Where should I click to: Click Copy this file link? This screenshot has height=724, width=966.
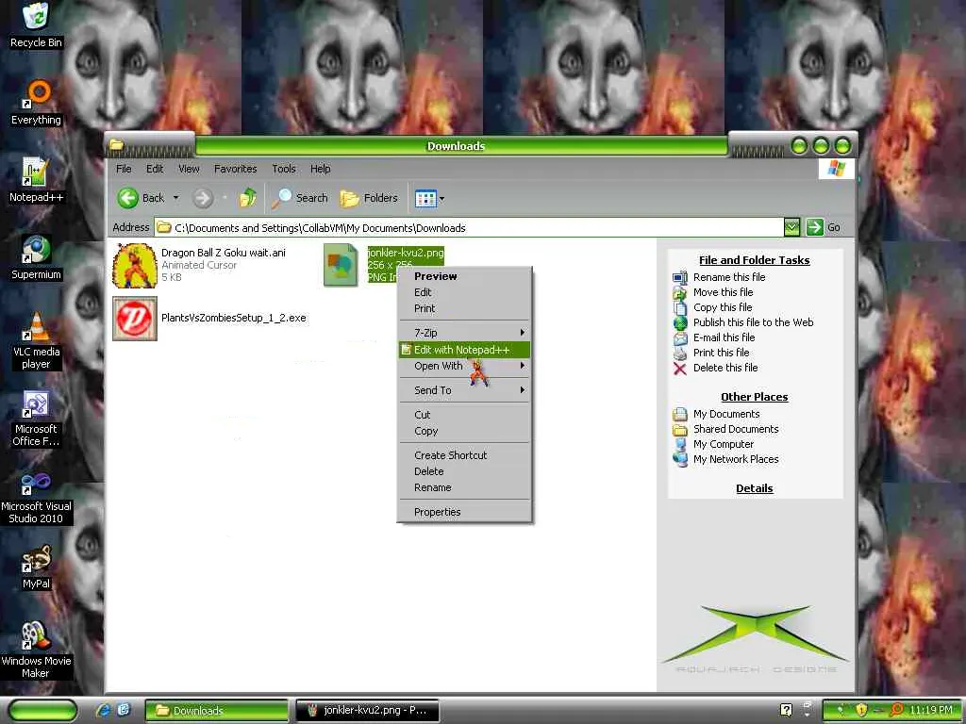(723, 307)
